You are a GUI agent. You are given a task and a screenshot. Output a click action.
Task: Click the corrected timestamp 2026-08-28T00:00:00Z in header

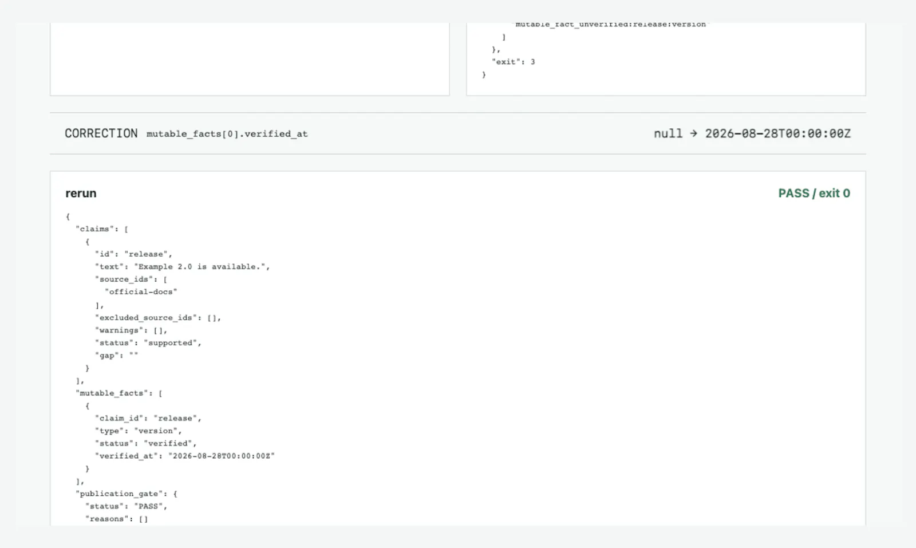777,133
